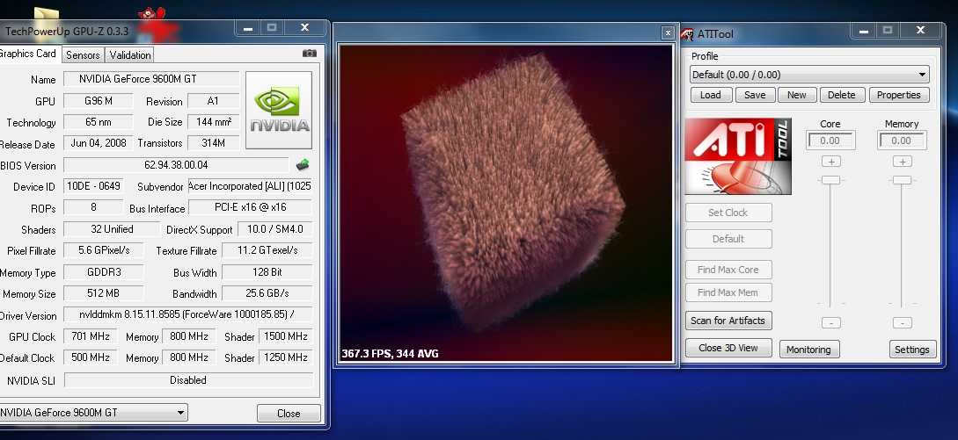Click the BIOS Version field
Viewport: 958px width, 440px height.
click(x=176, y=165)
